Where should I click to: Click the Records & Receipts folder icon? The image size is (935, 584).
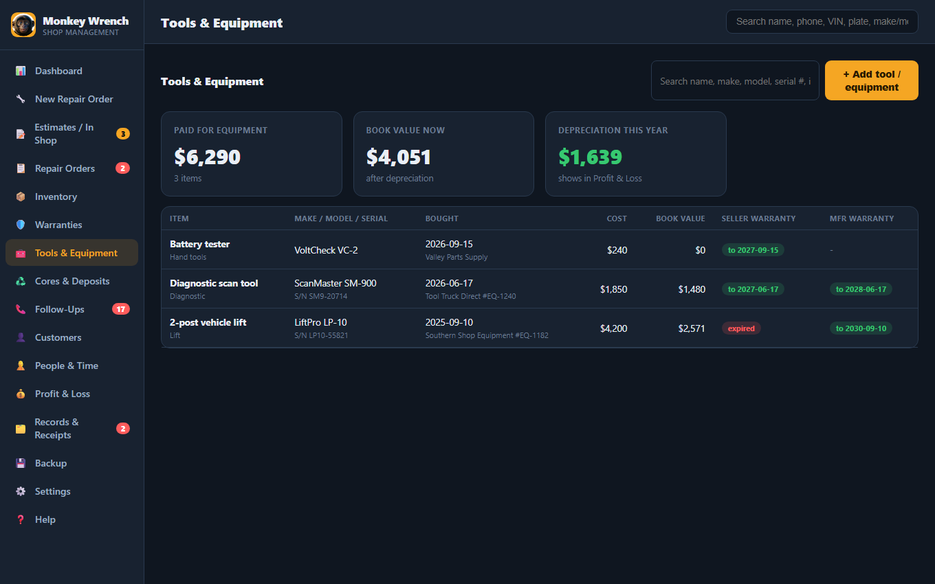(21, 429)
